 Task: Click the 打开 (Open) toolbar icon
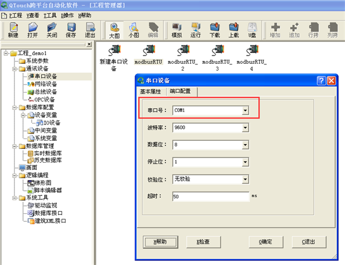point(33,30)
